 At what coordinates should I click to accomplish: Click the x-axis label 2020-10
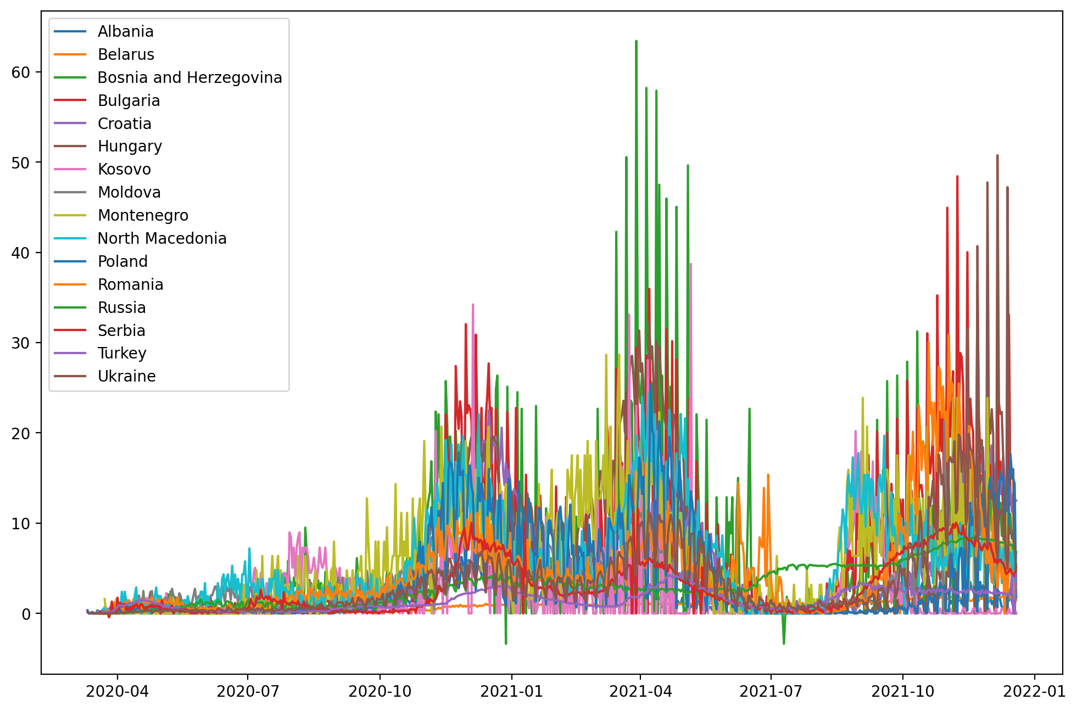[x=380, y=692]
